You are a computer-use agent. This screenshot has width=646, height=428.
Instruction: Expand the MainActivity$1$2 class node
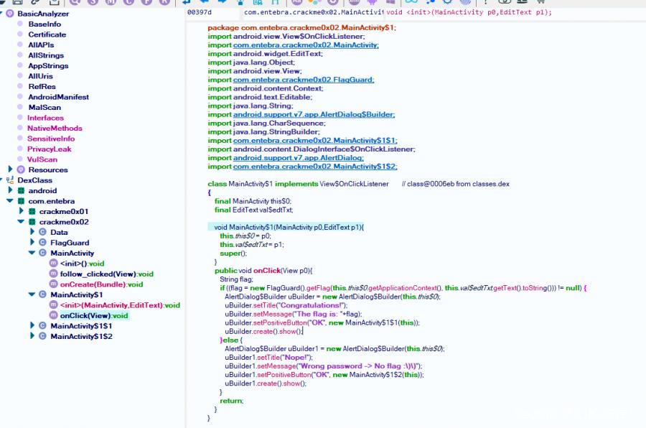pos(32,336)
